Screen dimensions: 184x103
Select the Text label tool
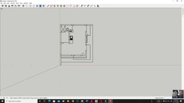91,6
